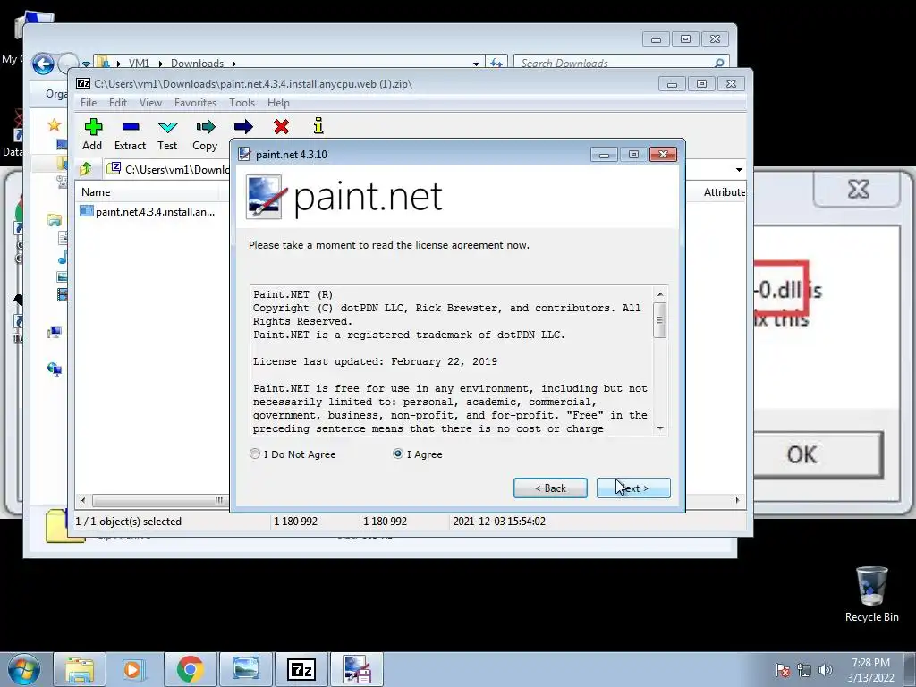Image resolution: width=916 pixels, height=687 pixels.
Task: Click license text scroll down arrow
Action: tap(660, 428)
